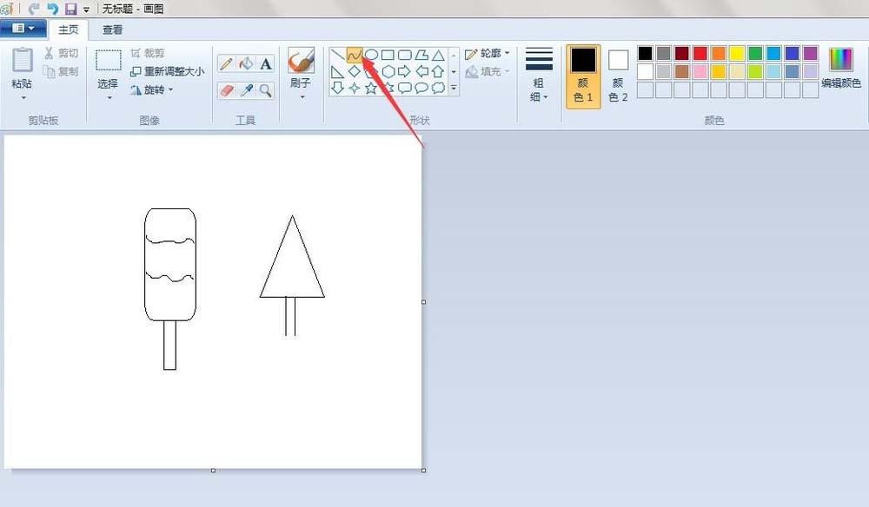Activate the 颜色 1 foreground color button

(583, 76)
